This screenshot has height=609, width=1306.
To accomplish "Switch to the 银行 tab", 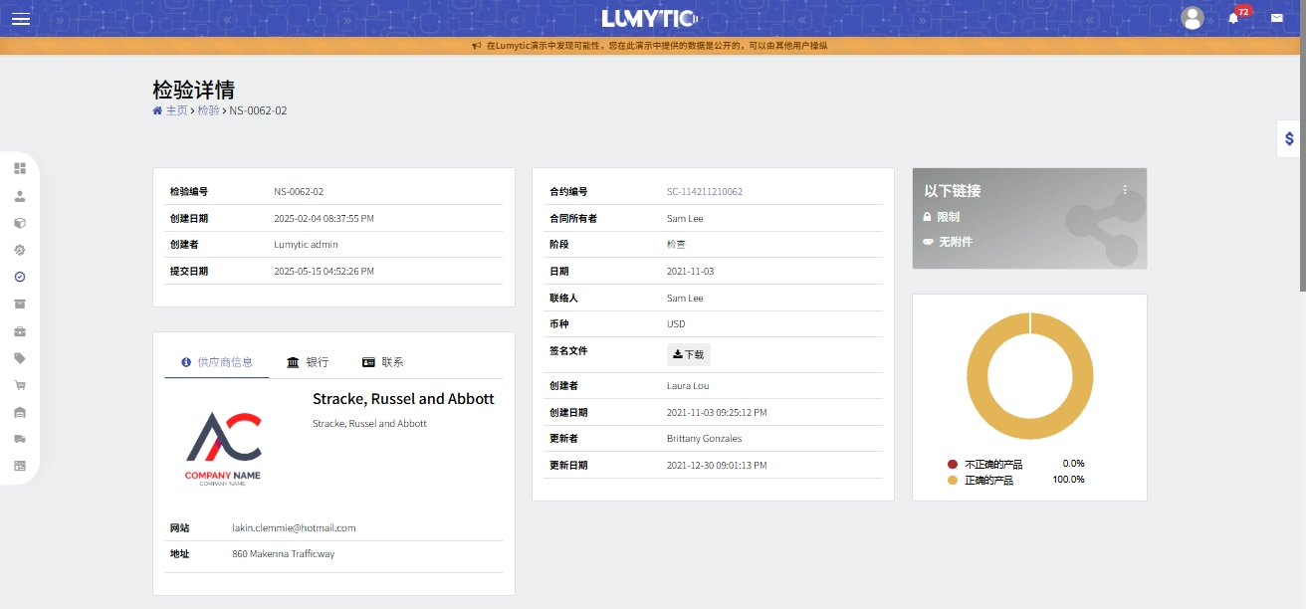I will [308, 362].
